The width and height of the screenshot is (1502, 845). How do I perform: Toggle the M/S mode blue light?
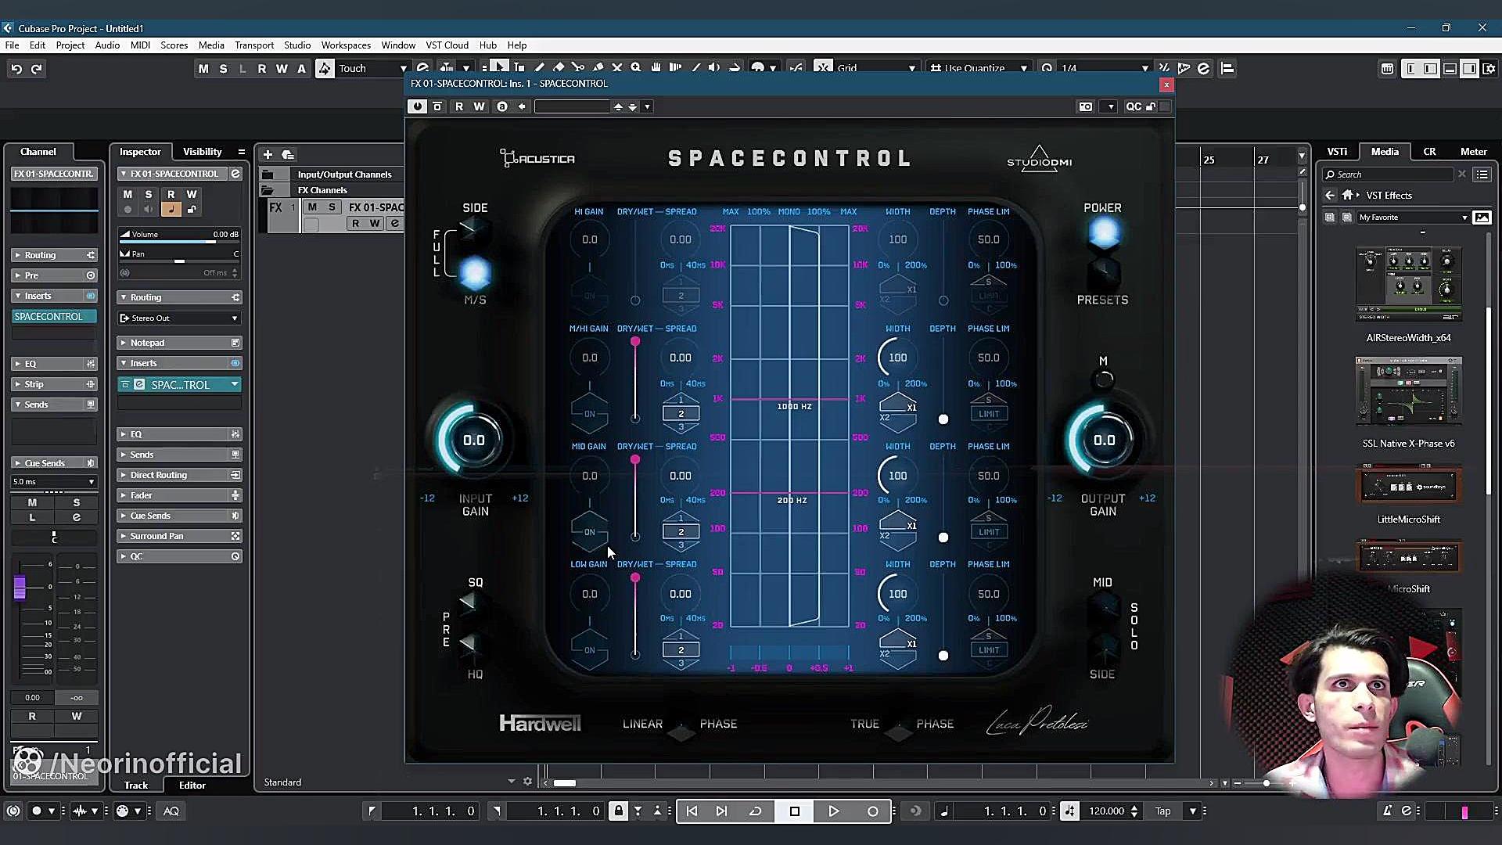click(x=475, y=274)
